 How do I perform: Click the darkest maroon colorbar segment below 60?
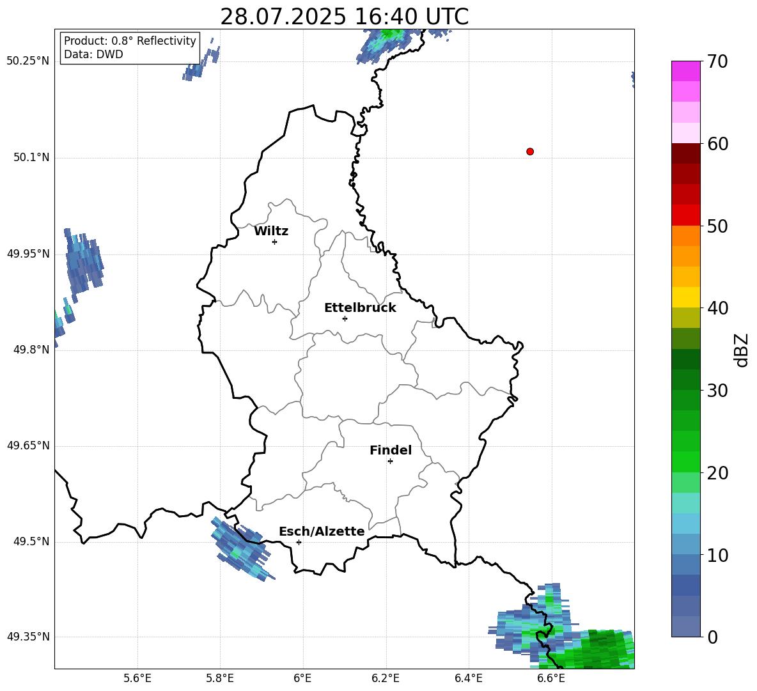click(685, 153)
